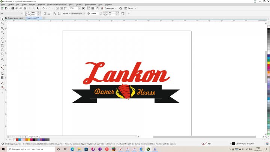Open Windows Start menu
The width and height of the screenshot is (270, 152).
(x=3, y=149)
